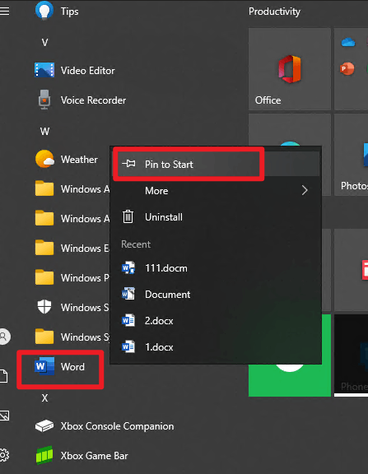This screenshot has height=474, width=368.
Task: Open recent file 1.docx
Action: [215, 347]
